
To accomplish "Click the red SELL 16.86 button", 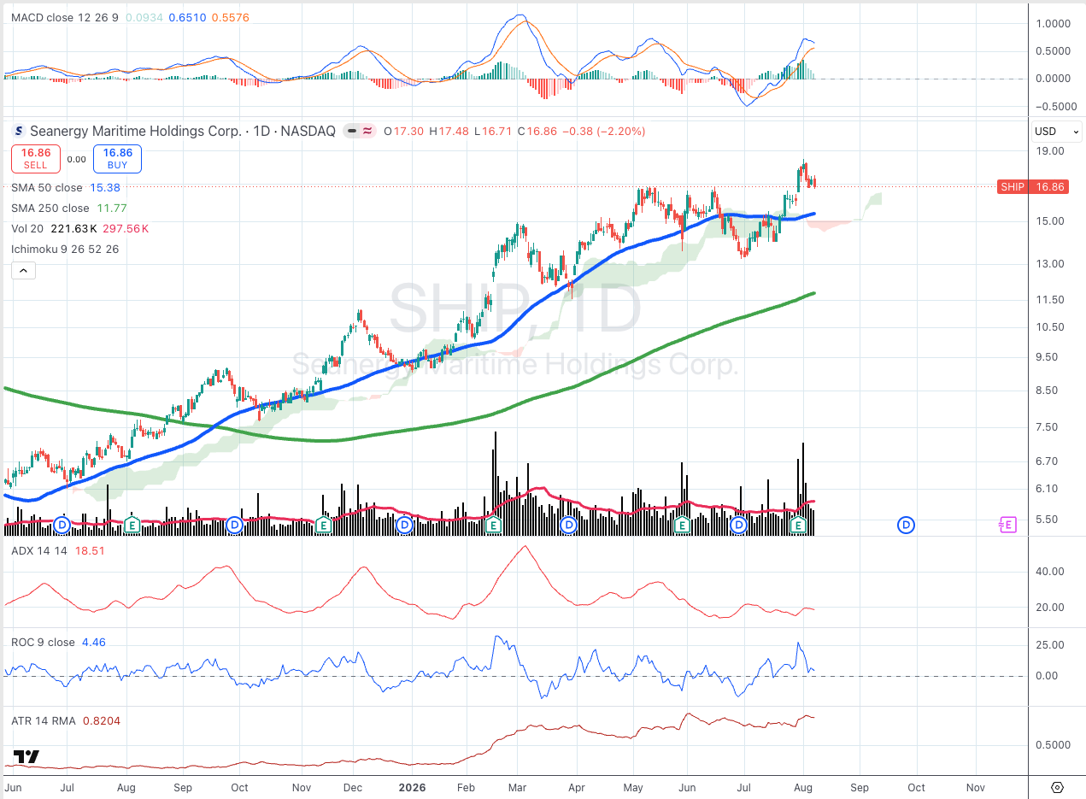I will (x=35, y=159).
